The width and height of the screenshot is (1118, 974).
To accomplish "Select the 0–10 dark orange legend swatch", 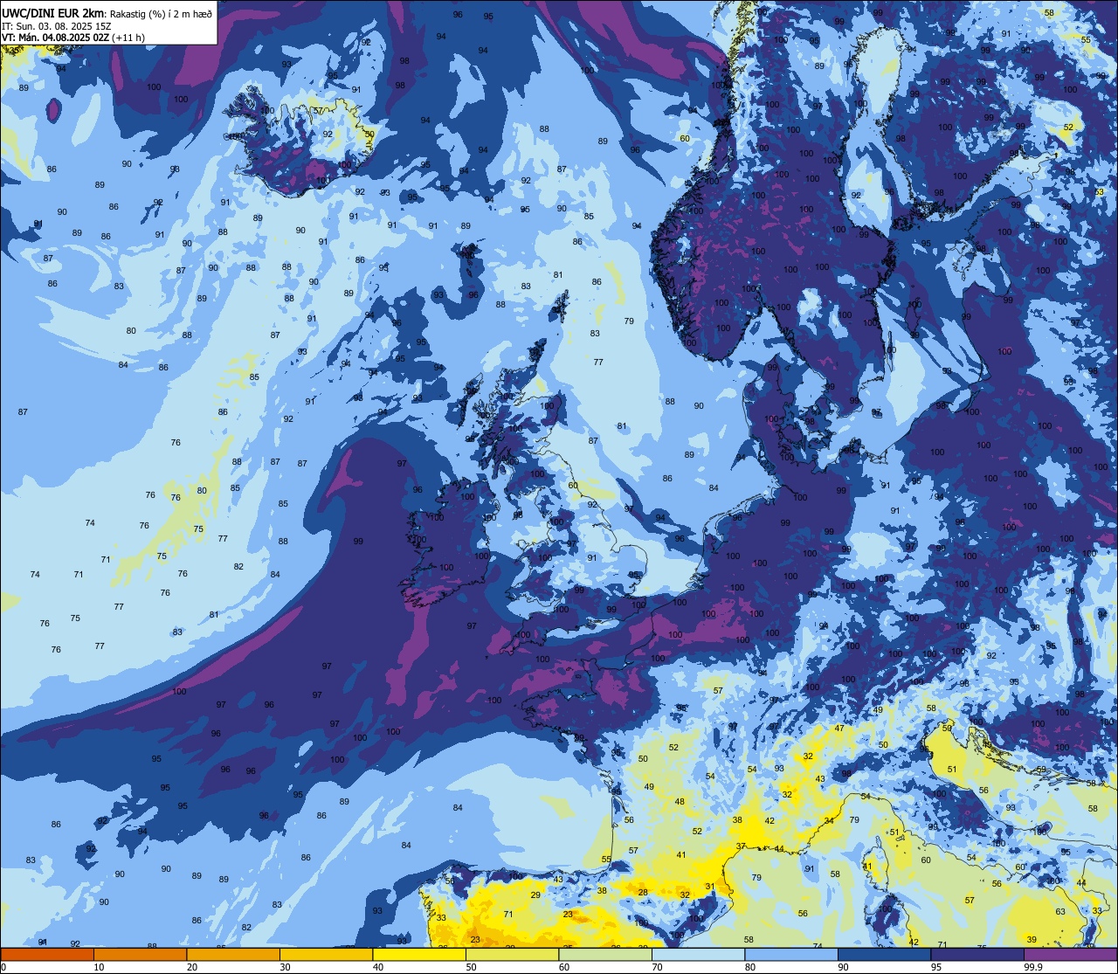I will 47,954.
